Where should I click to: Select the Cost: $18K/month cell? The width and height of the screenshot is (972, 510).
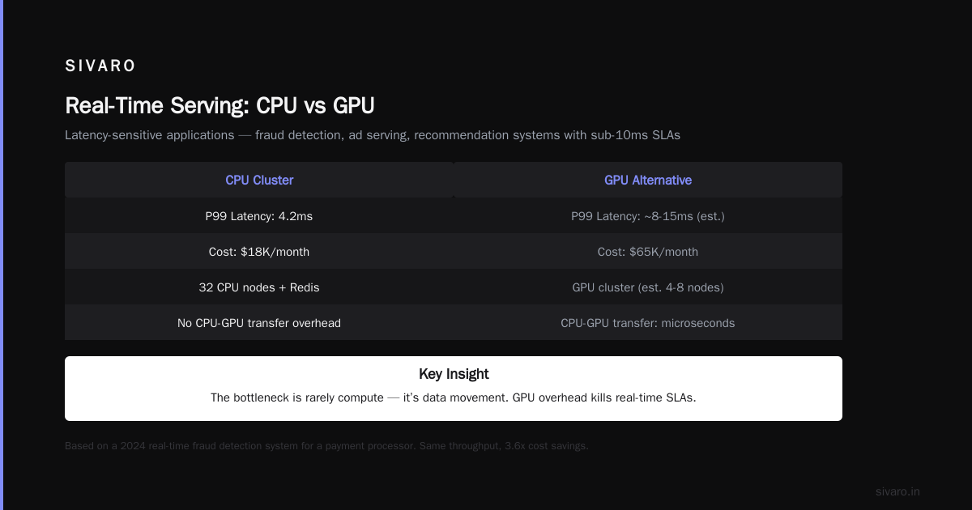coord(259,252)
